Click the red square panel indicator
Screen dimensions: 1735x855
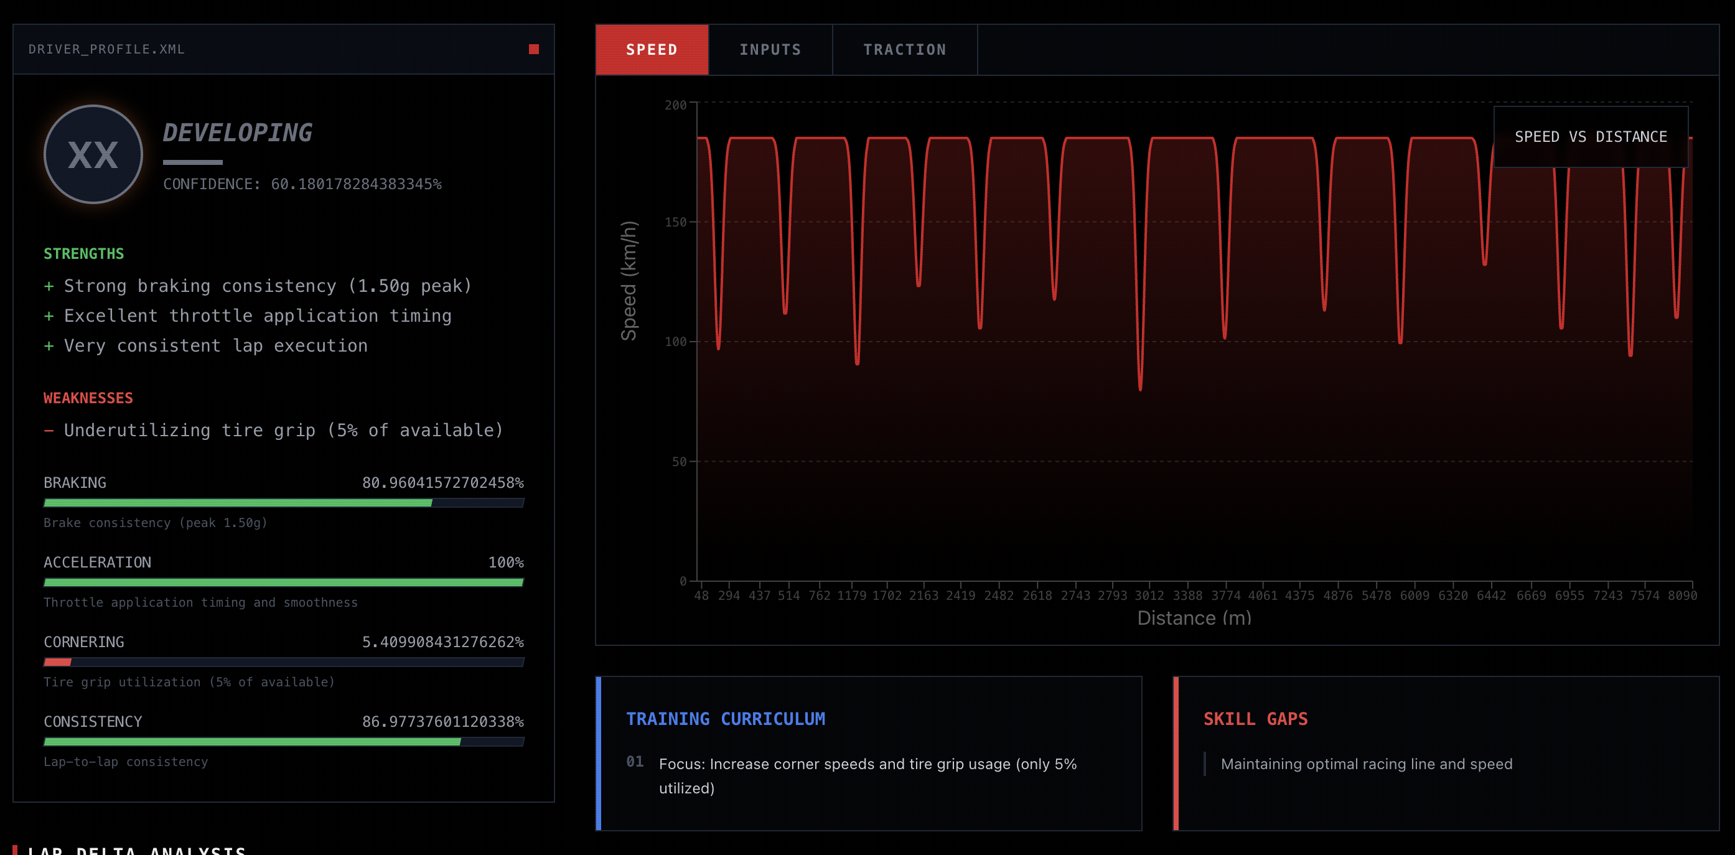(x=533, y=49)
